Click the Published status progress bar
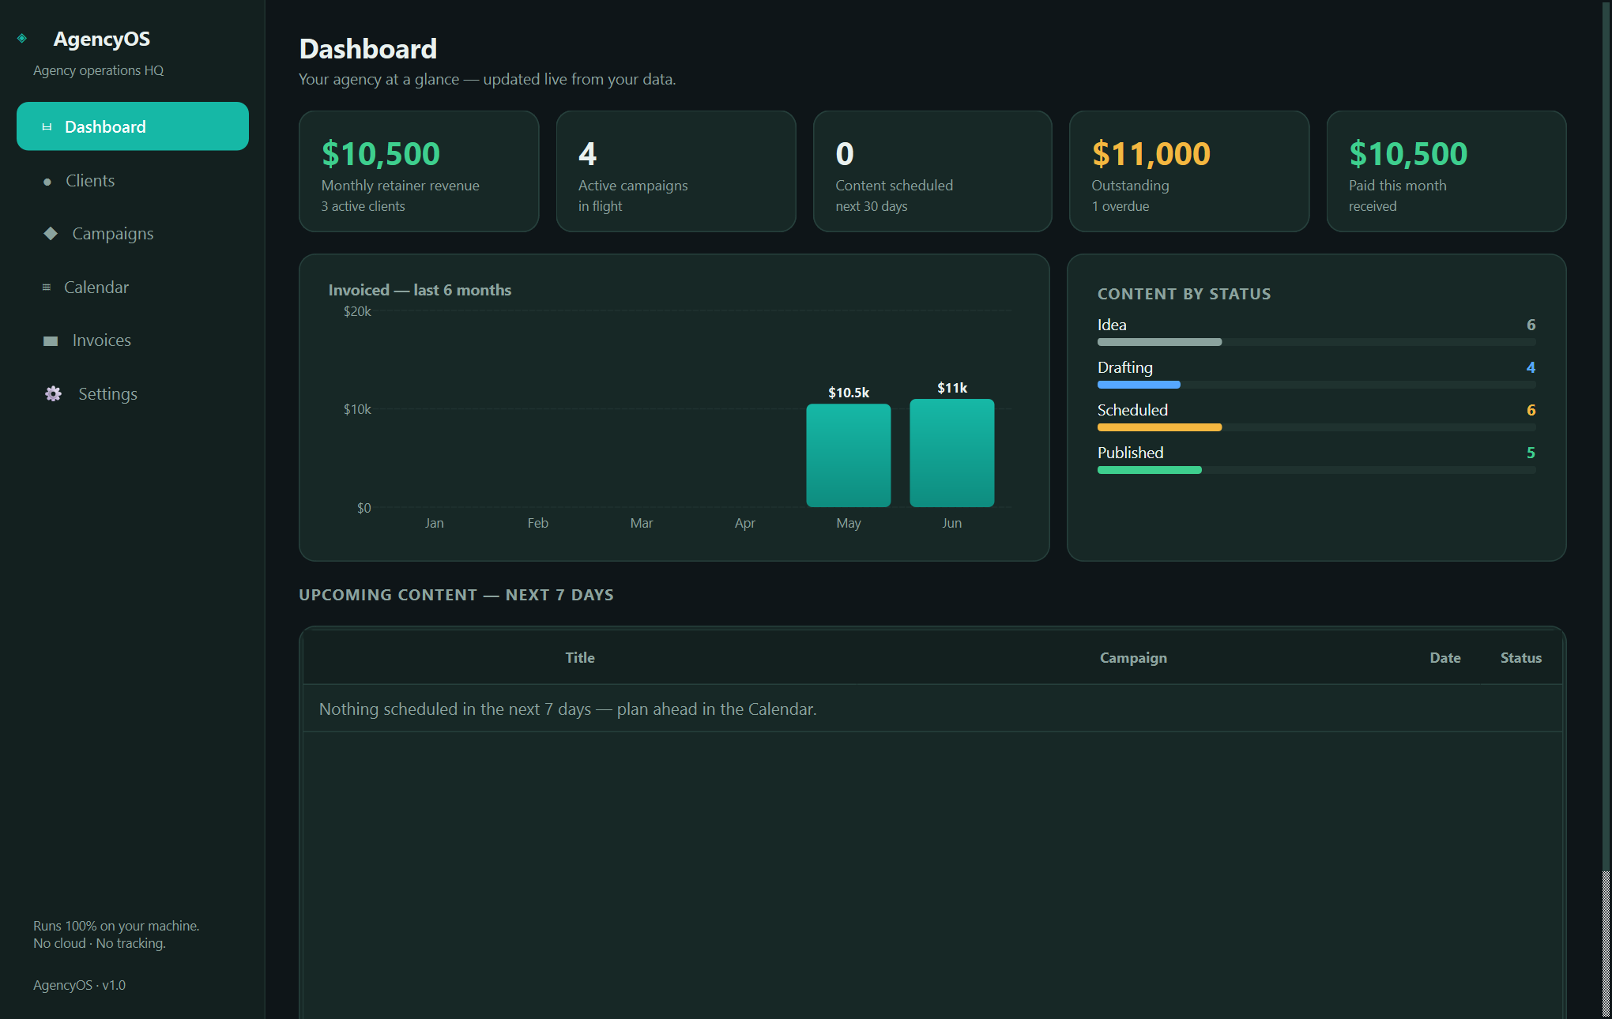The height and width of the screenshot is (1019, 1612). pyautogui.click(x=1316, y=470)
